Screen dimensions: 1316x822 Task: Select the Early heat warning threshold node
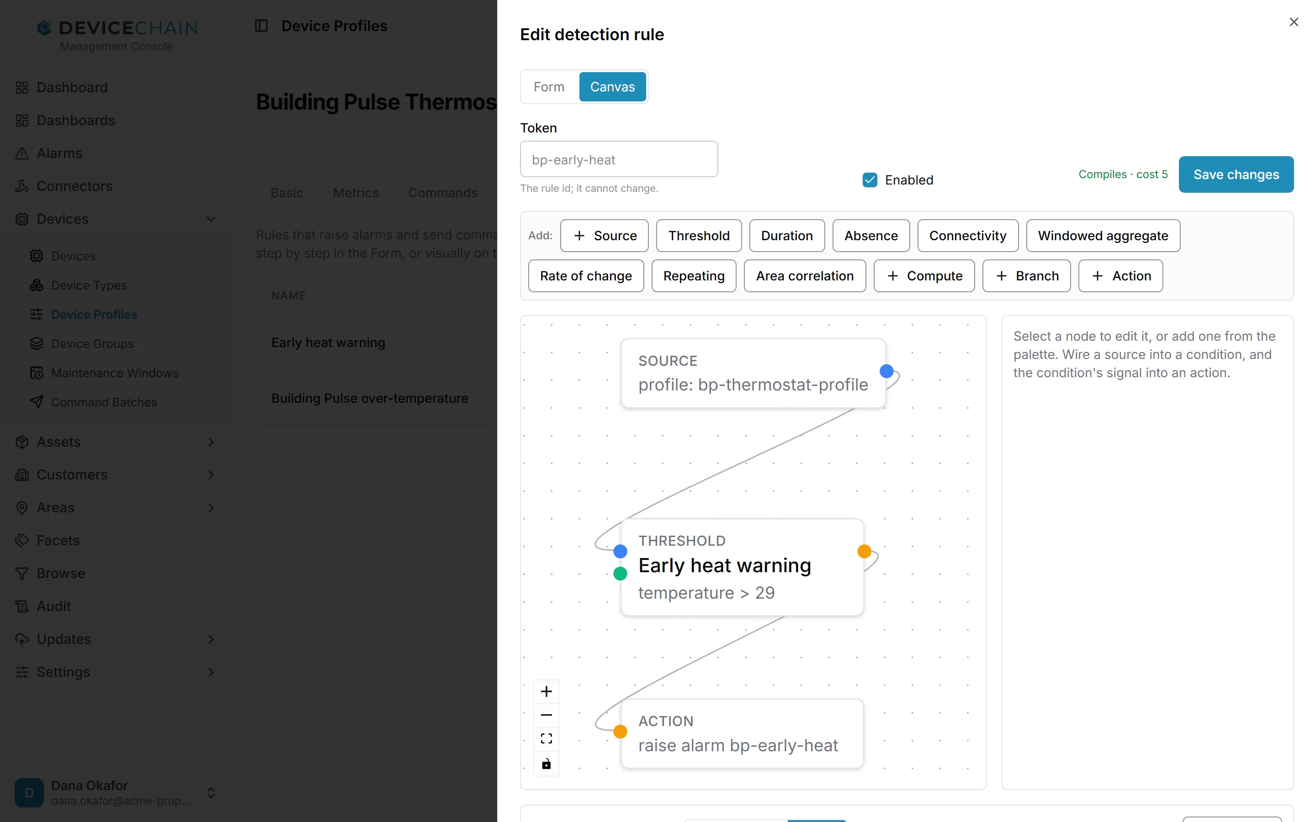click(x=742, y=567)
